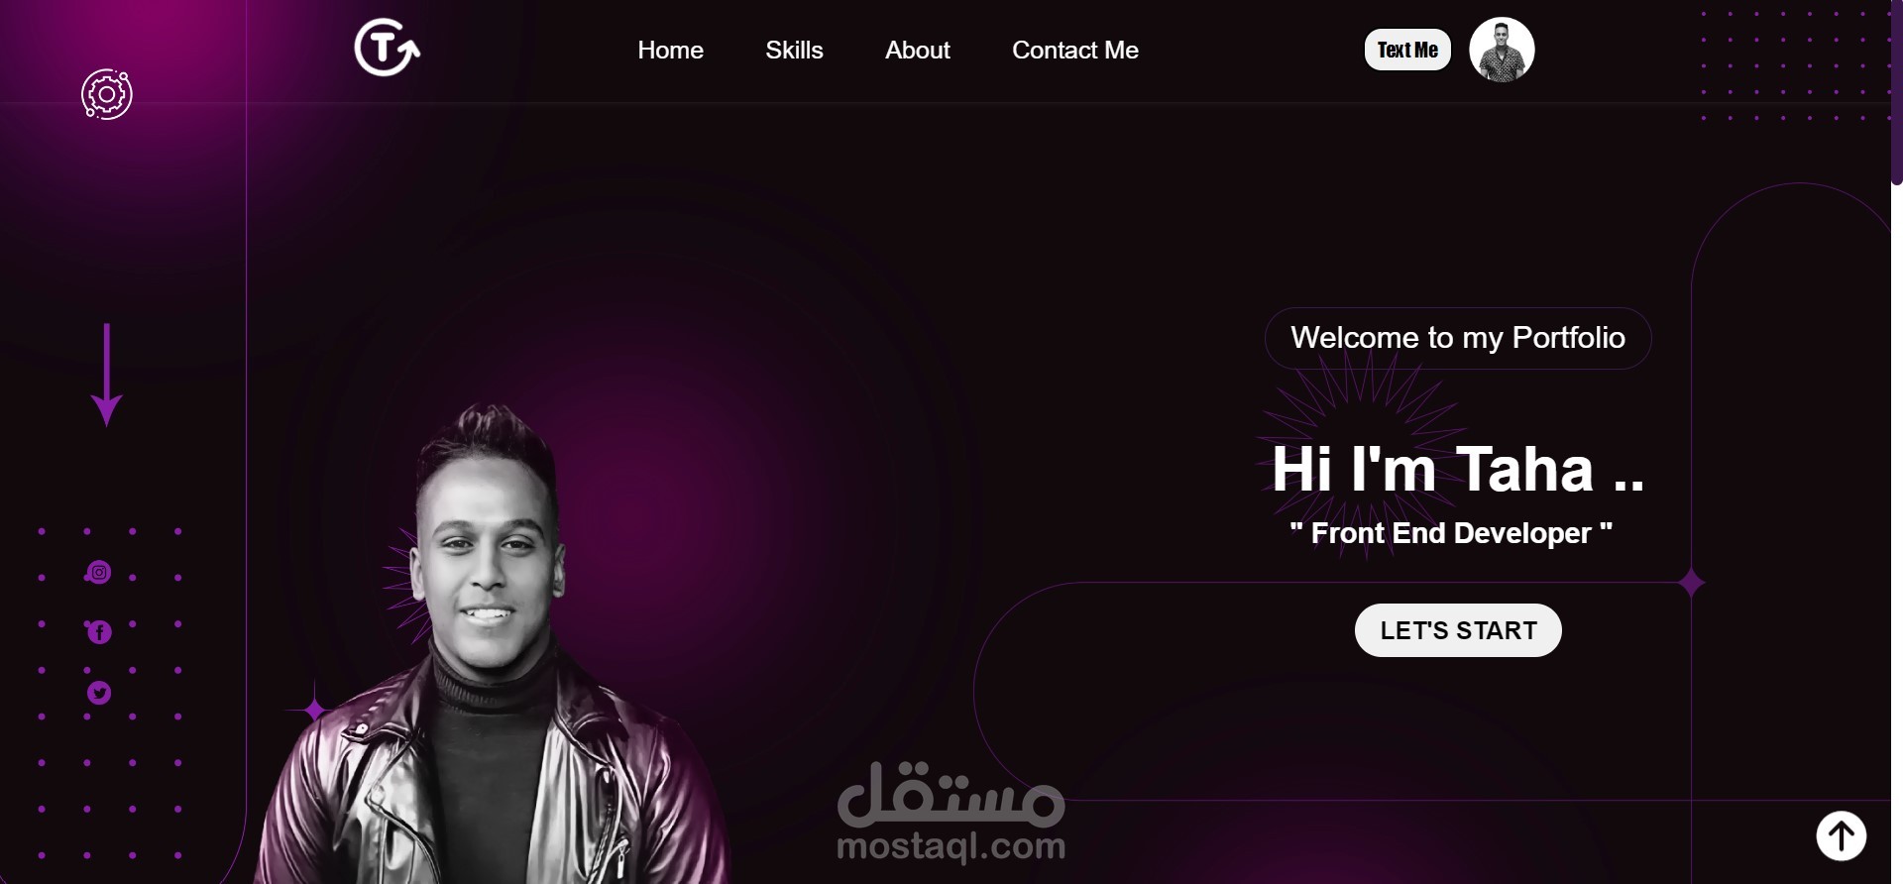Click the T logo icon in the header
The width and height of the screenshot is (1903, 884).
387,48
